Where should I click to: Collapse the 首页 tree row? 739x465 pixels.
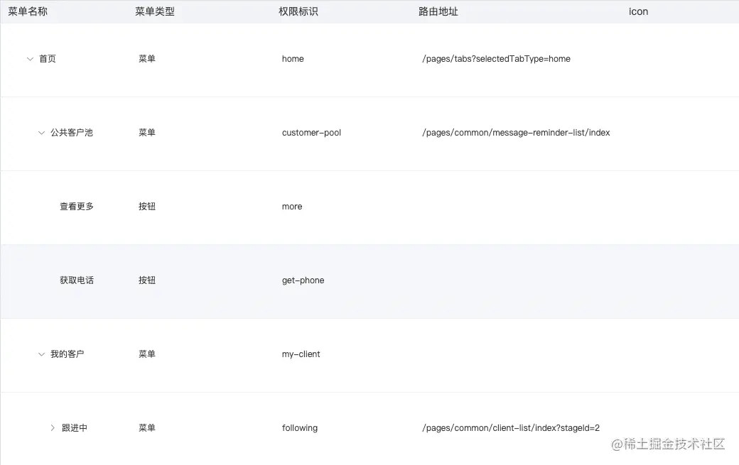point(30,59)
